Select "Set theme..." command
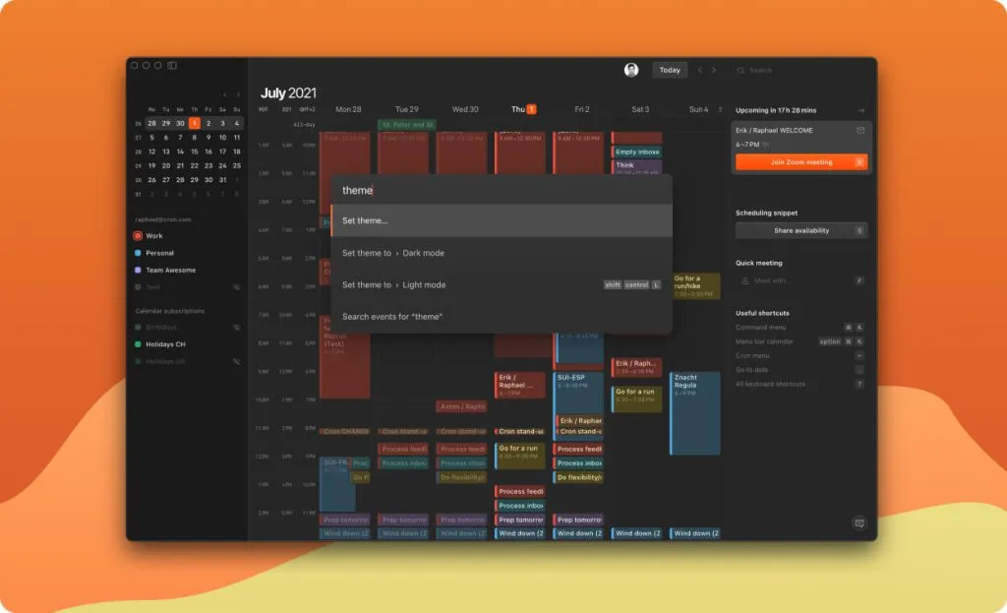The height and width of the screenshot is (613, 1007). point(502,220)
